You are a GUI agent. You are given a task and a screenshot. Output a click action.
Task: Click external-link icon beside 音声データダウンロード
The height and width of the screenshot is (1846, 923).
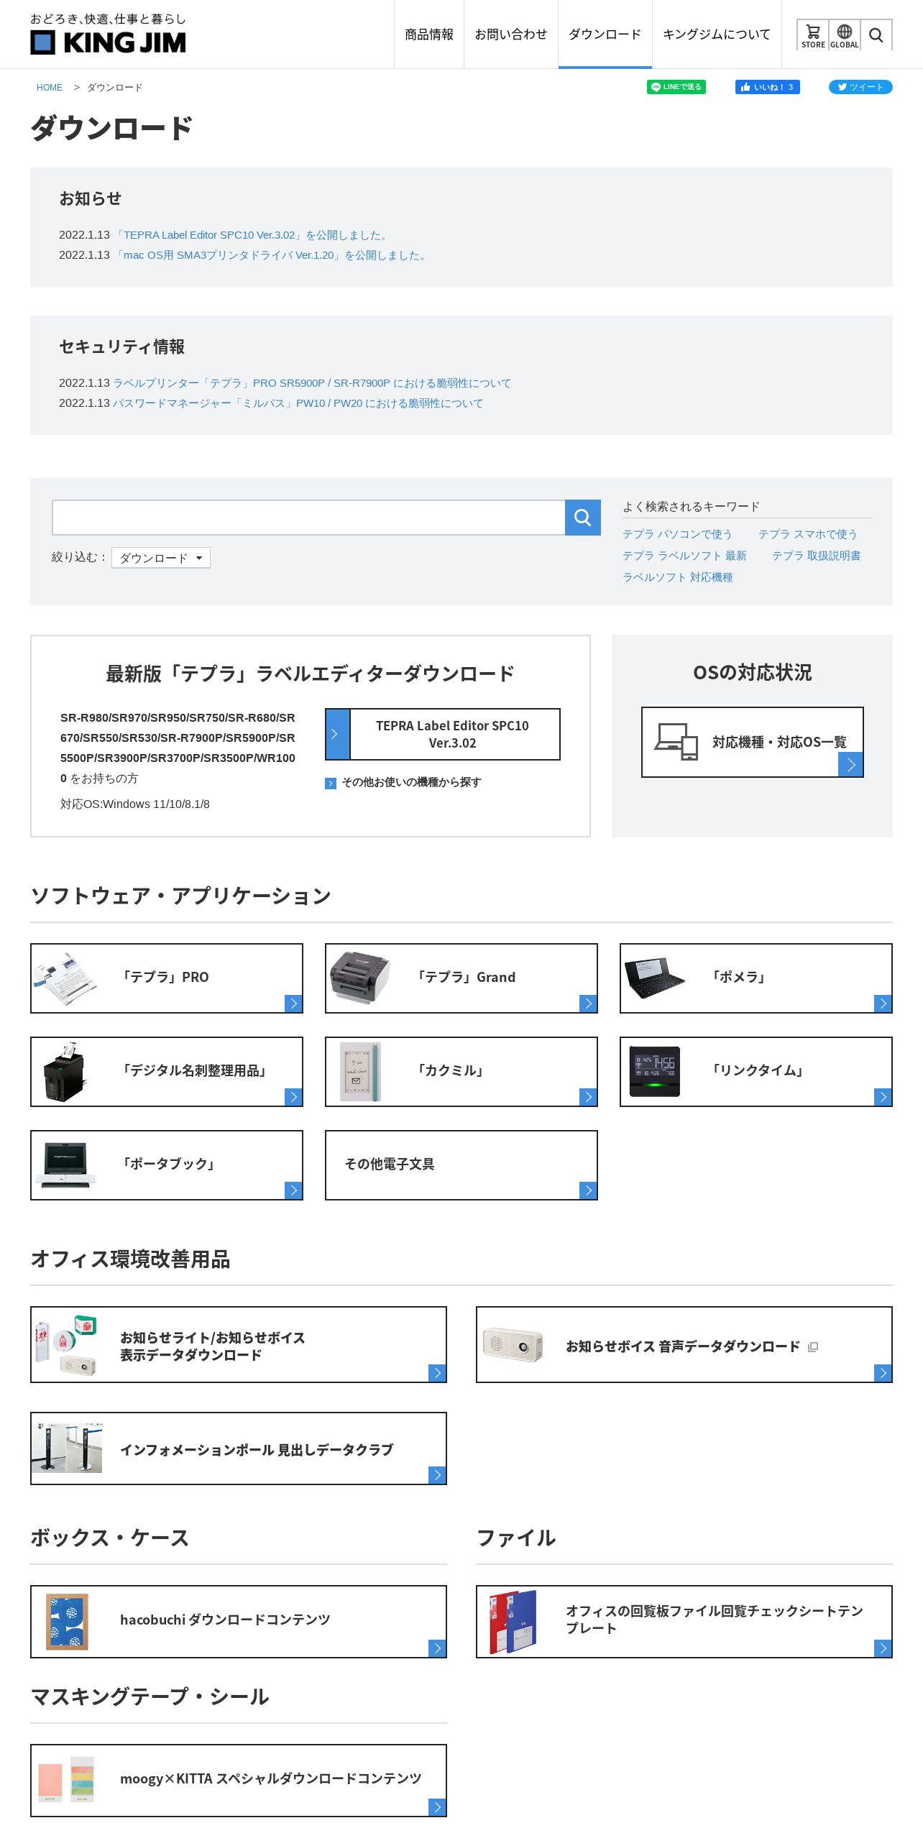point(813,1346)
